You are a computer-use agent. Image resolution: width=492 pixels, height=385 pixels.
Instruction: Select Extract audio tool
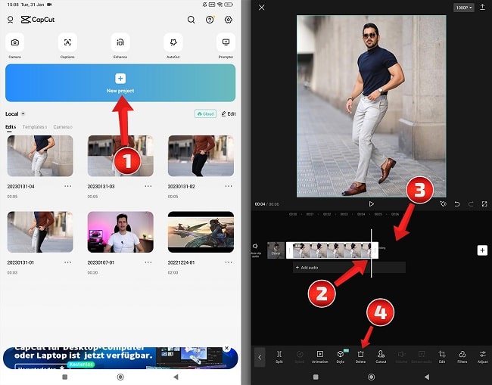click(422, 357)
